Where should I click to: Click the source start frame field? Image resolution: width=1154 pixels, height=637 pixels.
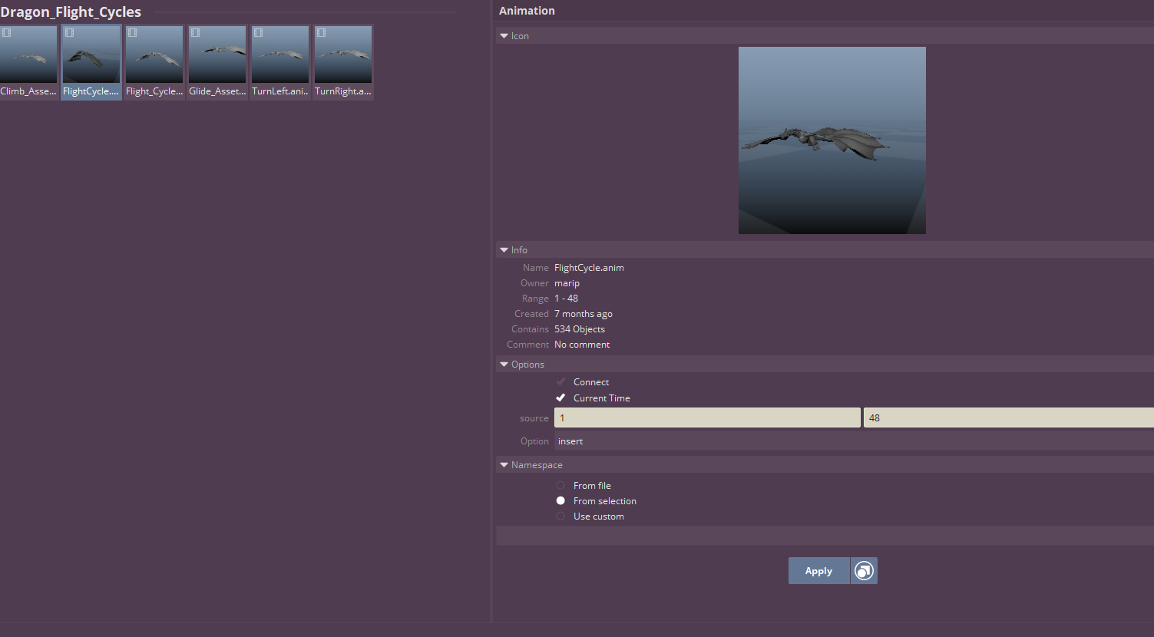(707, 418)
